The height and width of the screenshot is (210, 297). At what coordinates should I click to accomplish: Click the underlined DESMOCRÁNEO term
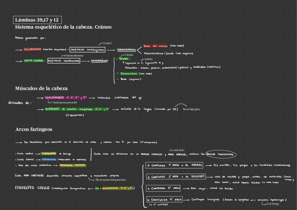(x=99, y=61)
